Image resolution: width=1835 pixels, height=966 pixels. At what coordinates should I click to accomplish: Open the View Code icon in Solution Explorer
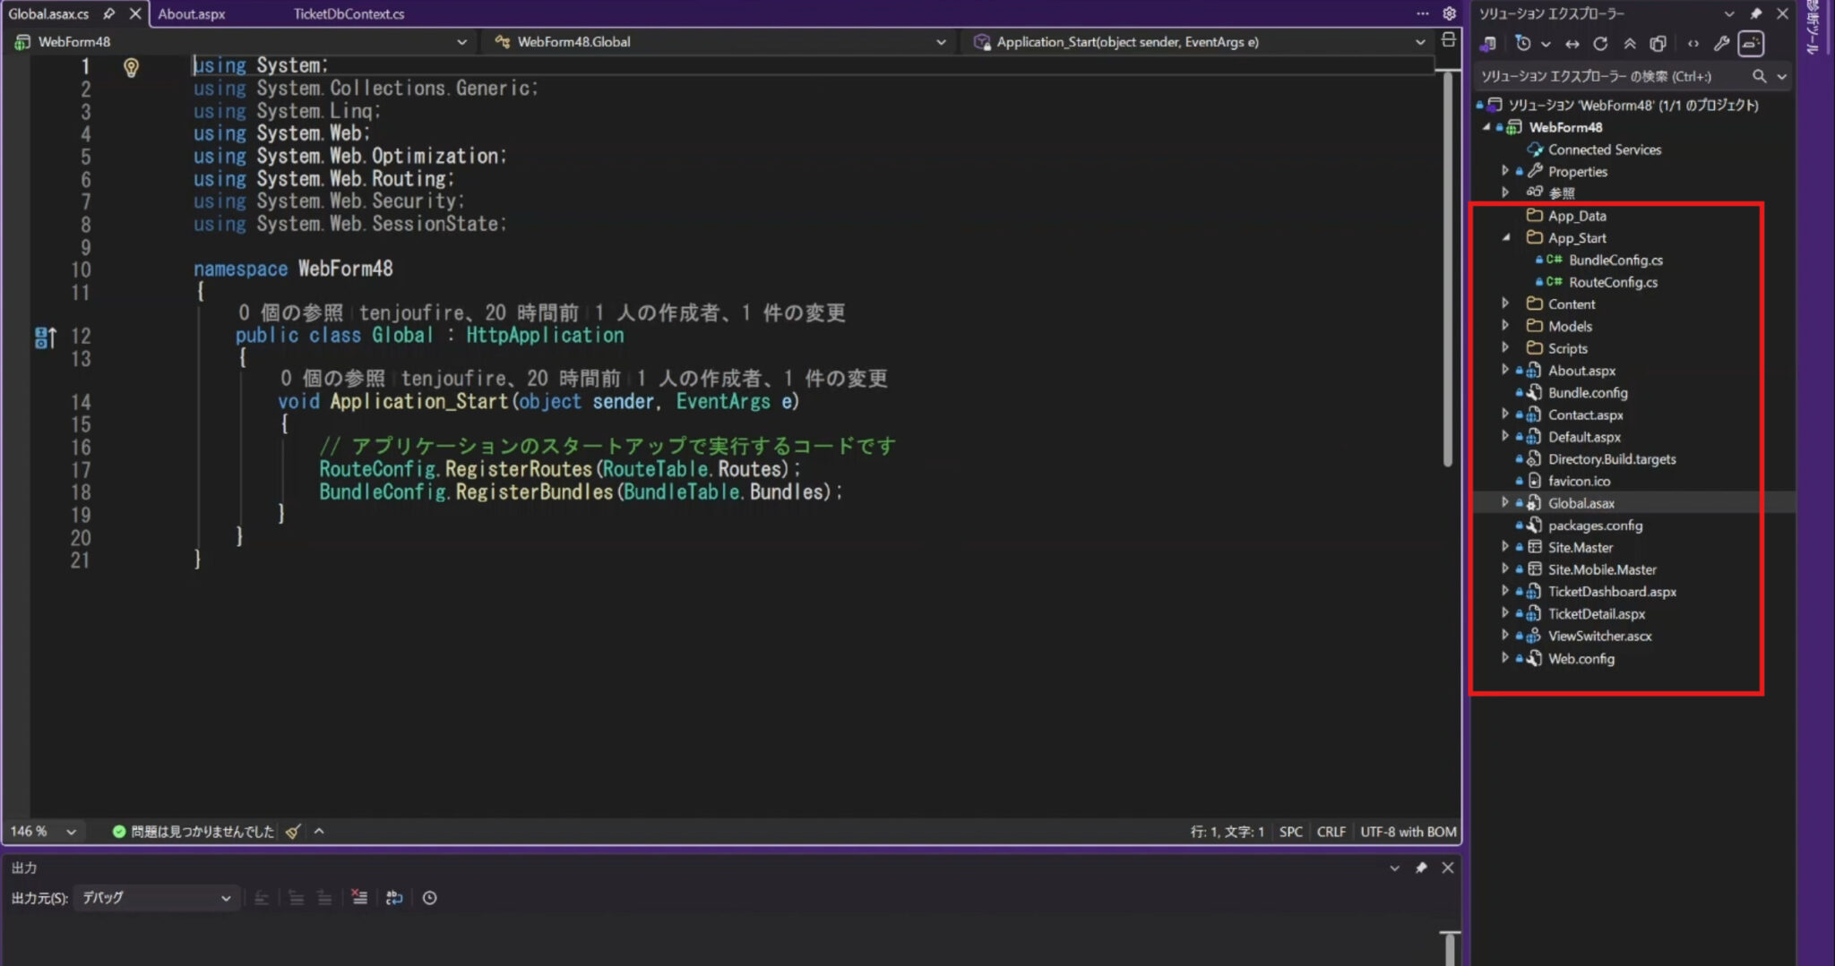coord(1693,44)
